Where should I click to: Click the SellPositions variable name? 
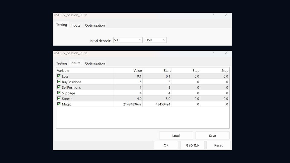pos(71,88)
